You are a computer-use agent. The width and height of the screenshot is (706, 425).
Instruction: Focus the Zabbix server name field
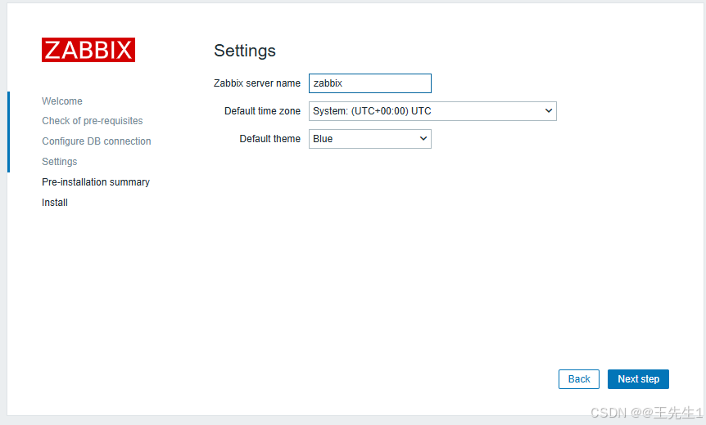[369, 83]
